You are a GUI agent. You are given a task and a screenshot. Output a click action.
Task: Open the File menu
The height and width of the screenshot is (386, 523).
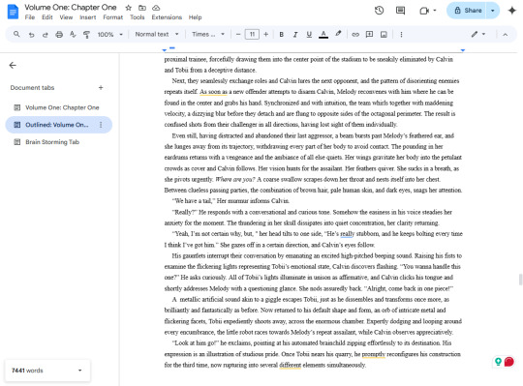point(30,17)
